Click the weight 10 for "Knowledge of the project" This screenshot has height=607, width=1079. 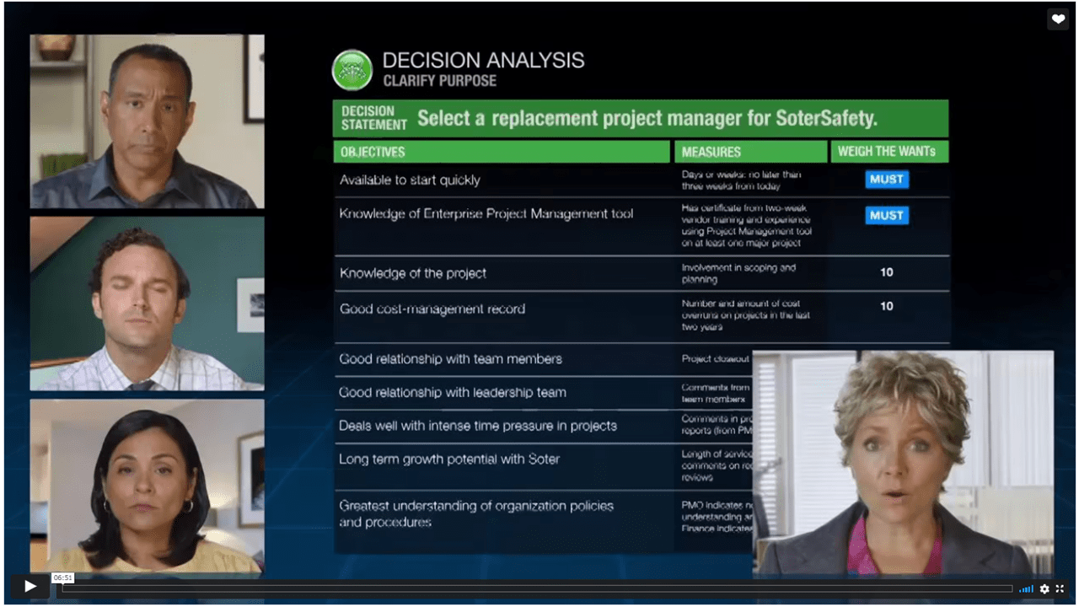887,272
